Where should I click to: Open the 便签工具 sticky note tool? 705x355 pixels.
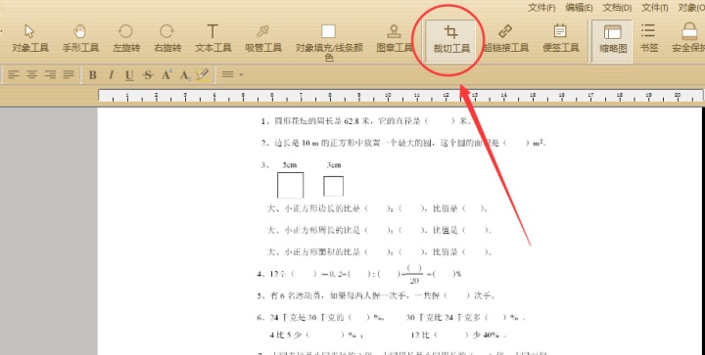click(560, 38)
